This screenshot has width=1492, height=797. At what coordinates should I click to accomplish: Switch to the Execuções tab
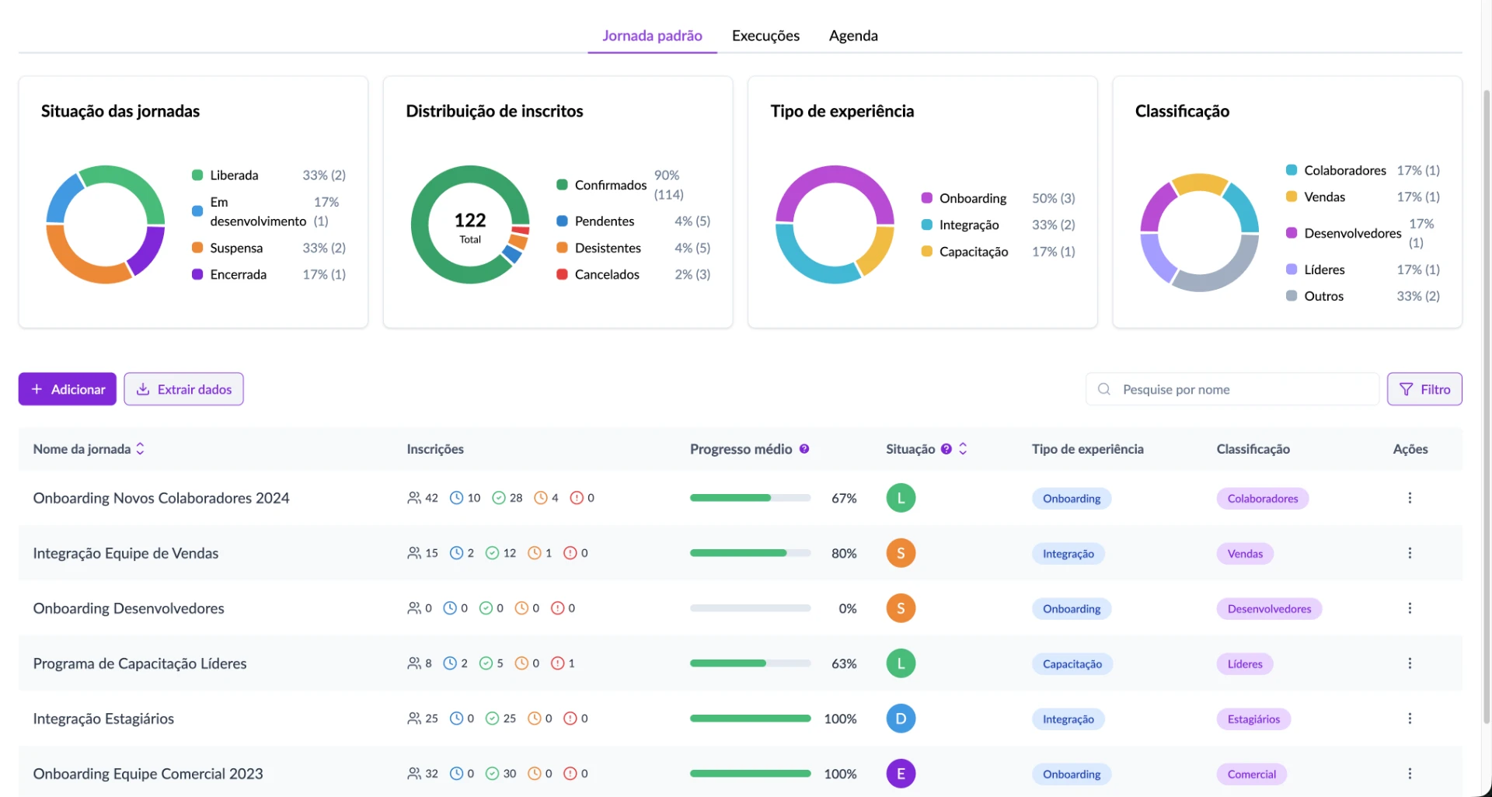(x=765, y=36)
